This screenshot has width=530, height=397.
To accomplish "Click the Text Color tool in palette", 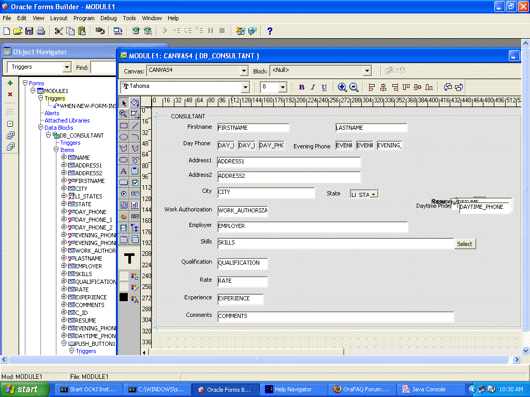I will (x=135, y=299).
